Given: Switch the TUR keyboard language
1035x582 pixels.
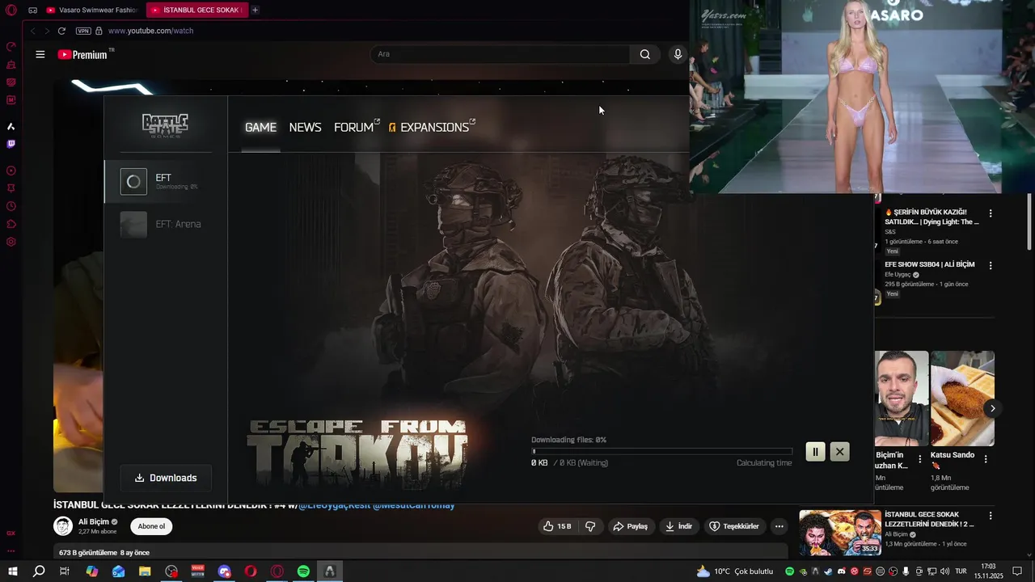Looking at the screenshot, I should tap(961, 571).
